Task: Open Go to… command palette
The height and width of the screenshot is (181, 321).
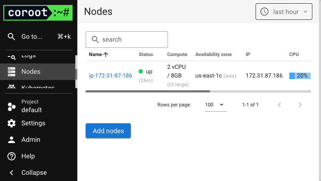Action: click(39, 36)
